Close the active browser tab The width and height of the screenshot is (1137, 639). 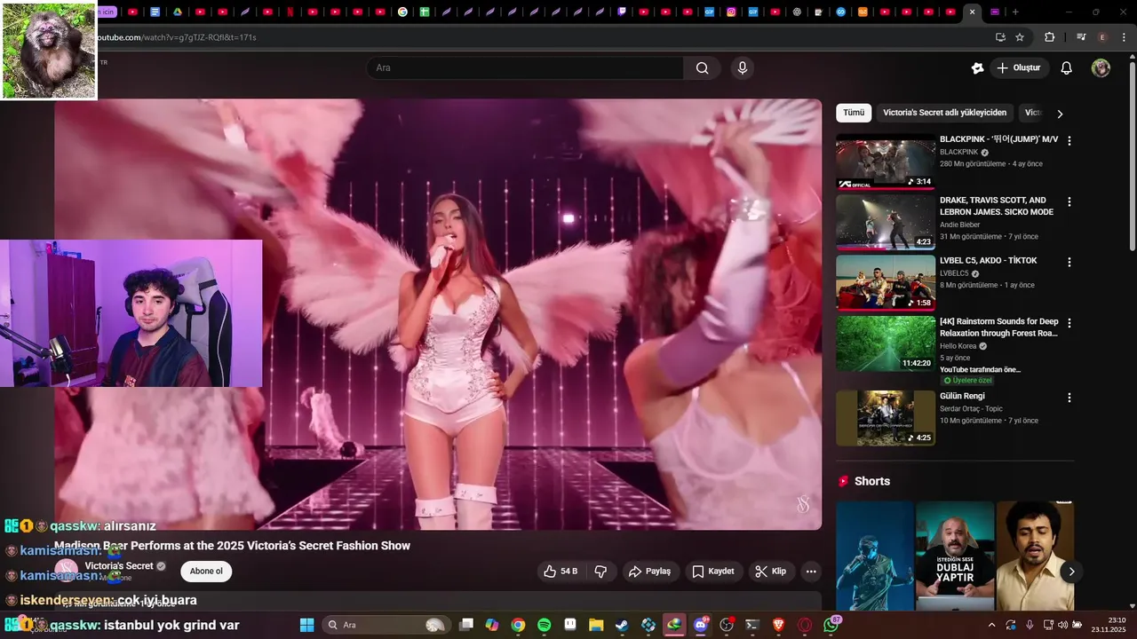click(972, 12)
